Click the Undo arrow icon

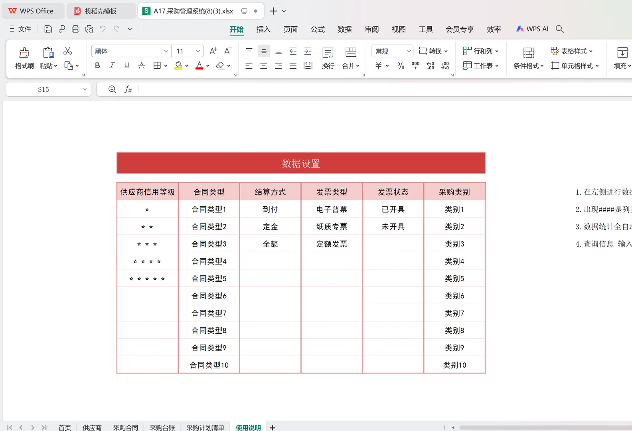103,29
